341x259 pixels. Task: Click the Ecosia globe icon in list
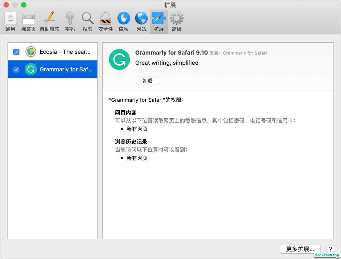31,52
